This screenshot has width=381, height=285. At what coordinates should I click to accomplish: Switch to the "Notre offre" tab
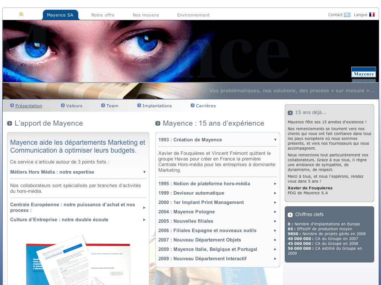tap(103, 15)
